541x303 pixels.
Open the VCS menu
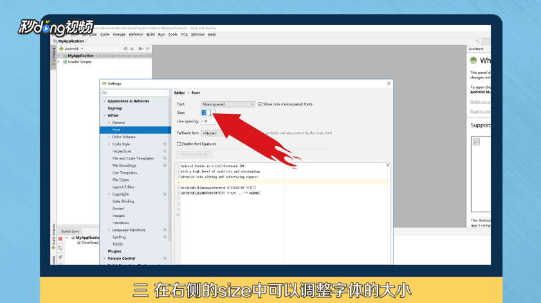(x=185, y=35)
